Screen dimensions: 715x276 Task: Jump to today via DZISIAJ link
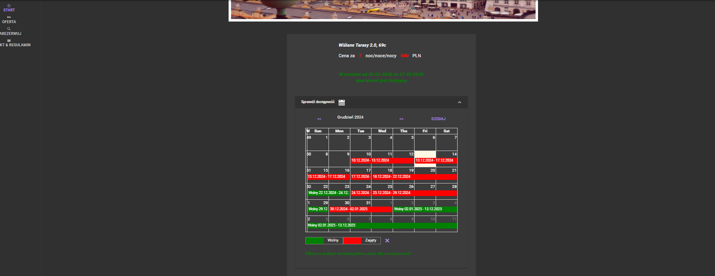click(438, 119)
